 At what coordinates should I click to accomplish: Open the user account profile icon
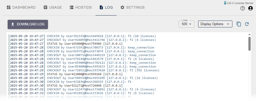click(250, 8)
